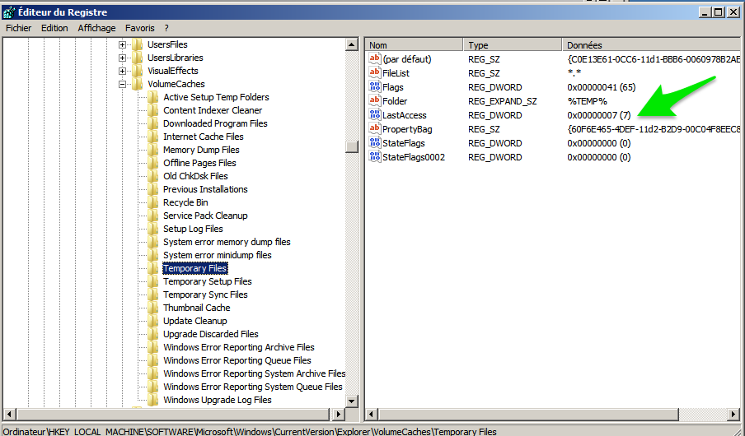Select Windows Error Reporting System Queue Files

[x=253, y=387]
